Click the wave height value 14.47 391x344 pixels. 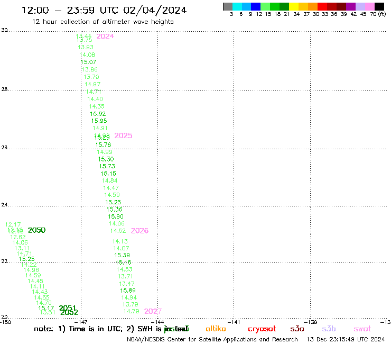point(111,188)
